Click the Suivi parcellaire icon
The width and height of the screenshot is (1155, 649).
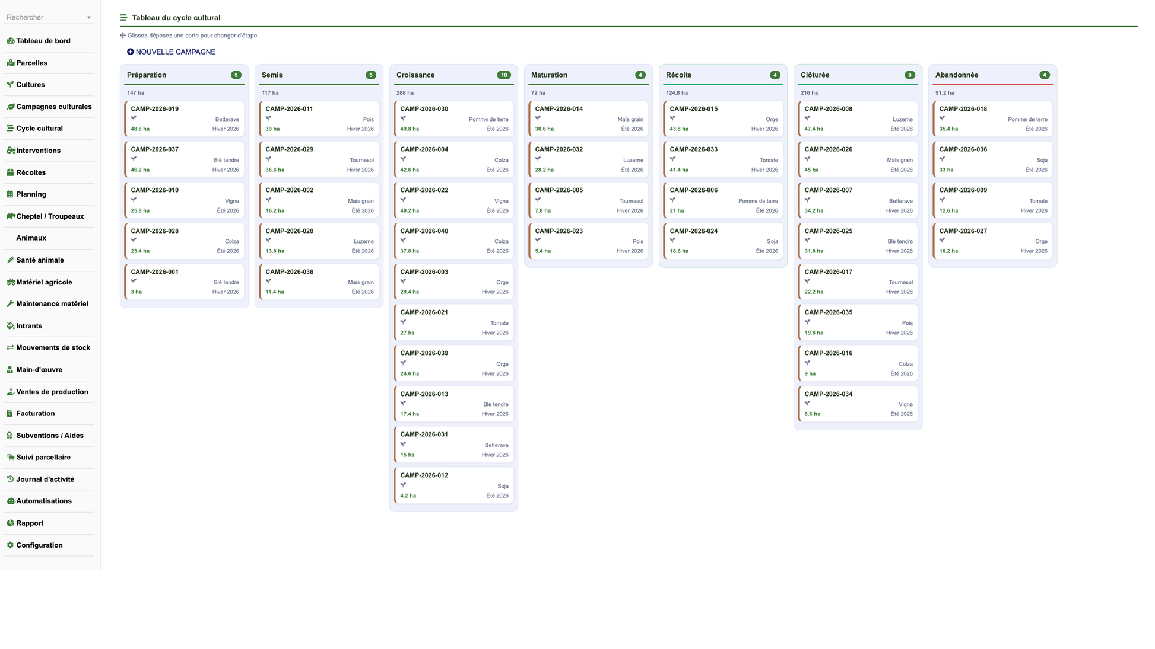(10, 458)
